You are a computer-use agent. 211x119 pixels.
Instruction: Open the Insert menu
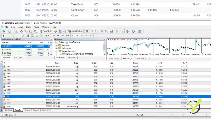(20, 27)
